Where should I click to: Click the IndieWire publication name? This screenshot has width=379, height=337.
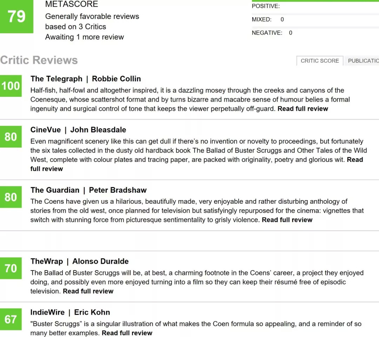pos(47,312)
